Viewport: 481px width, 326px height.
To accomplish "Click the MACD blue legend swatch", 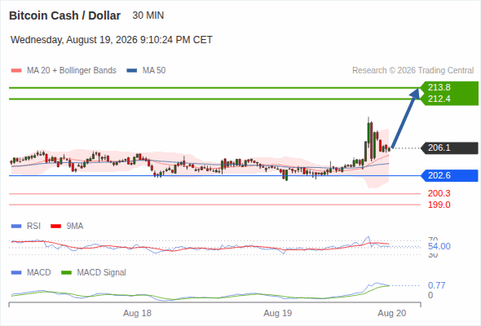I will pos(16,273).
